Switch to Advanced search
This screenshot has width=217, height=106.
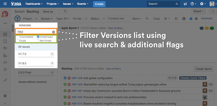[207, 18]
